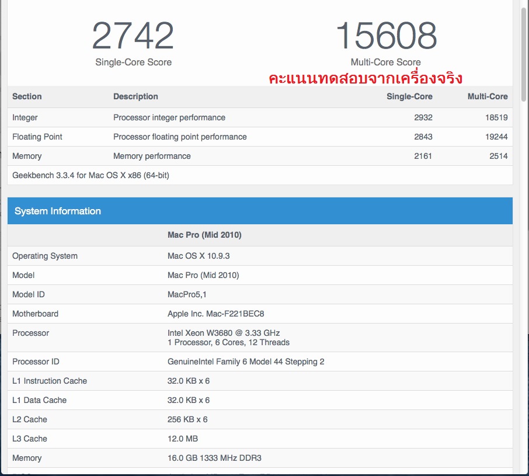Click 'Memory performance' description
529x476 pixels.
152,156
